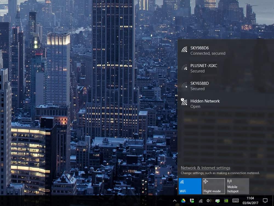Enable Flight mode tile

(x=213, y=186)
